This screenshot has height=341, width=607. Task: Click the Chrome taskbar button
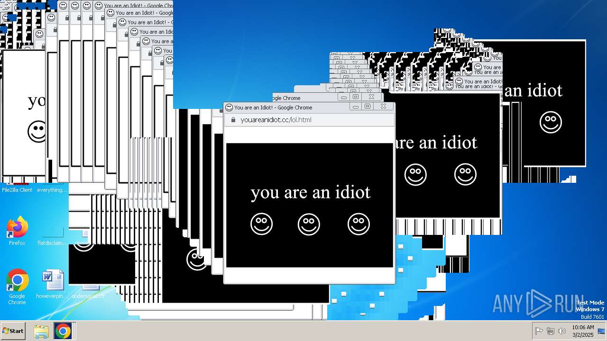coord(63,331)
